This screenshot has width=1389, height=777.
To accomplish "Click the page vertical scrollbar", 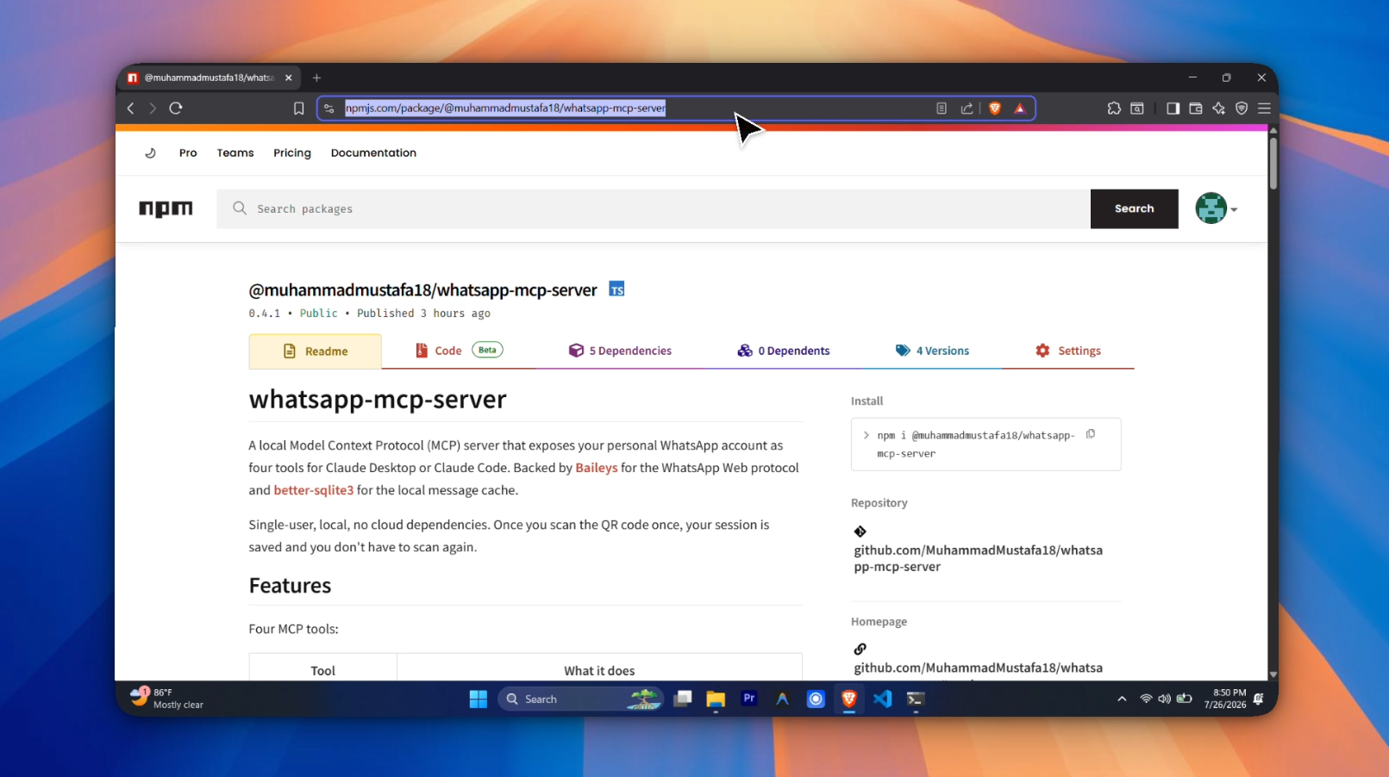I will [x=1273, y=163].
